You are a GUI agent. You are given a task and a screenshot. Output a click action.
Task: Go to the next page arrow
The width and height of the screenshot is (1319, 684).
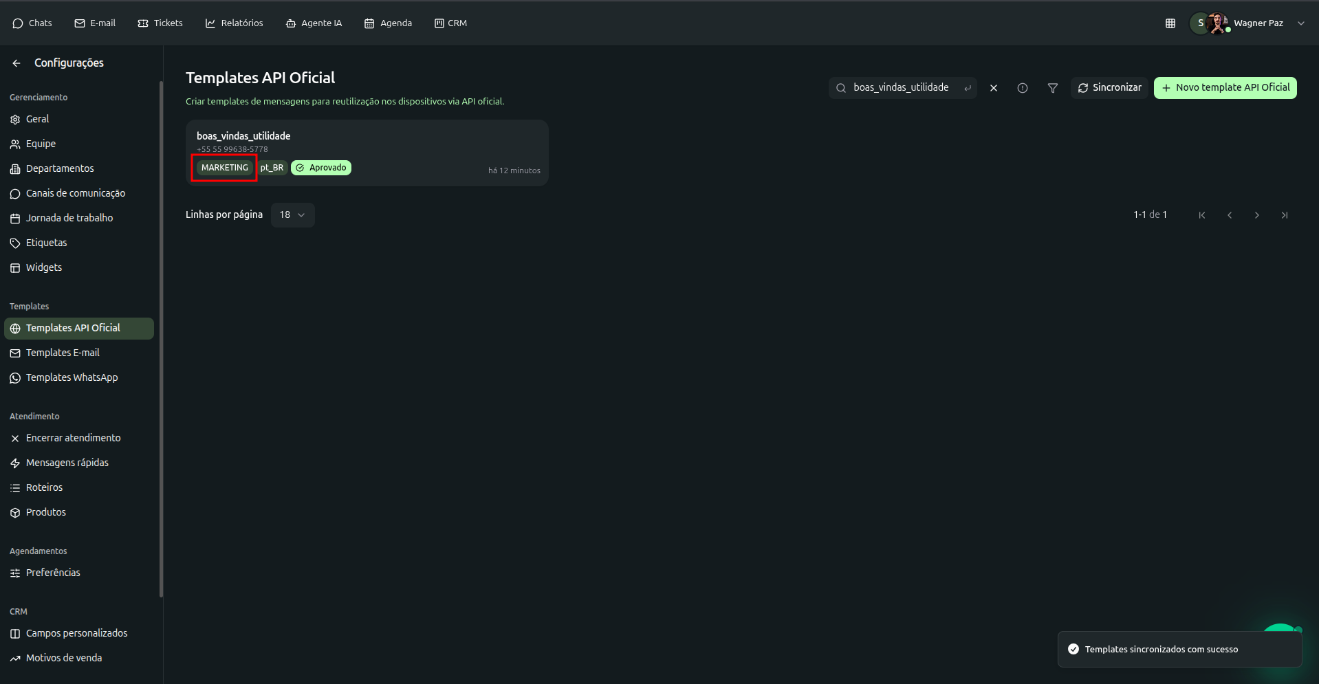[1256, 215]
